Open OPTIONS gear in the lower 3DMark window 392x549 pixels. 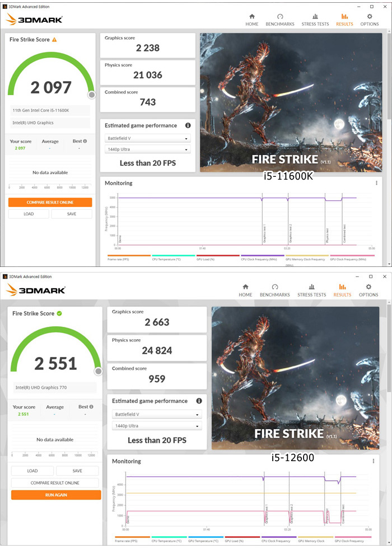(368, 290)
